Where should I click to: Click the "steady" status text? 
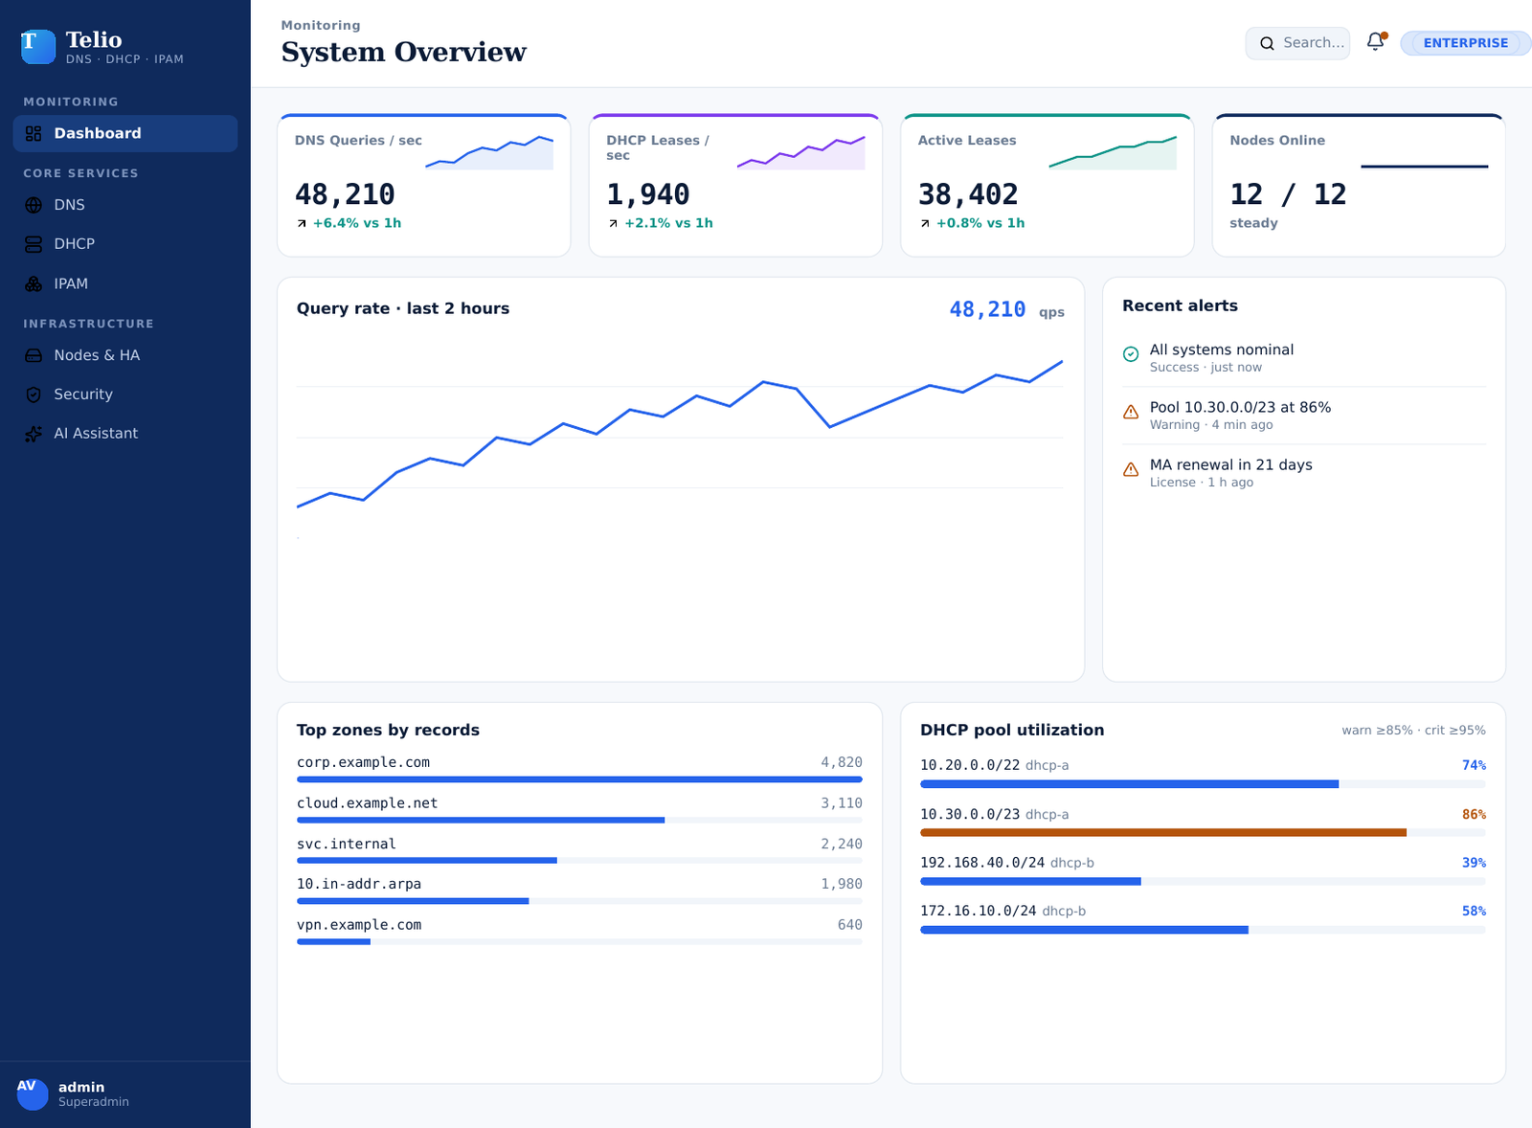[1253, 223]
